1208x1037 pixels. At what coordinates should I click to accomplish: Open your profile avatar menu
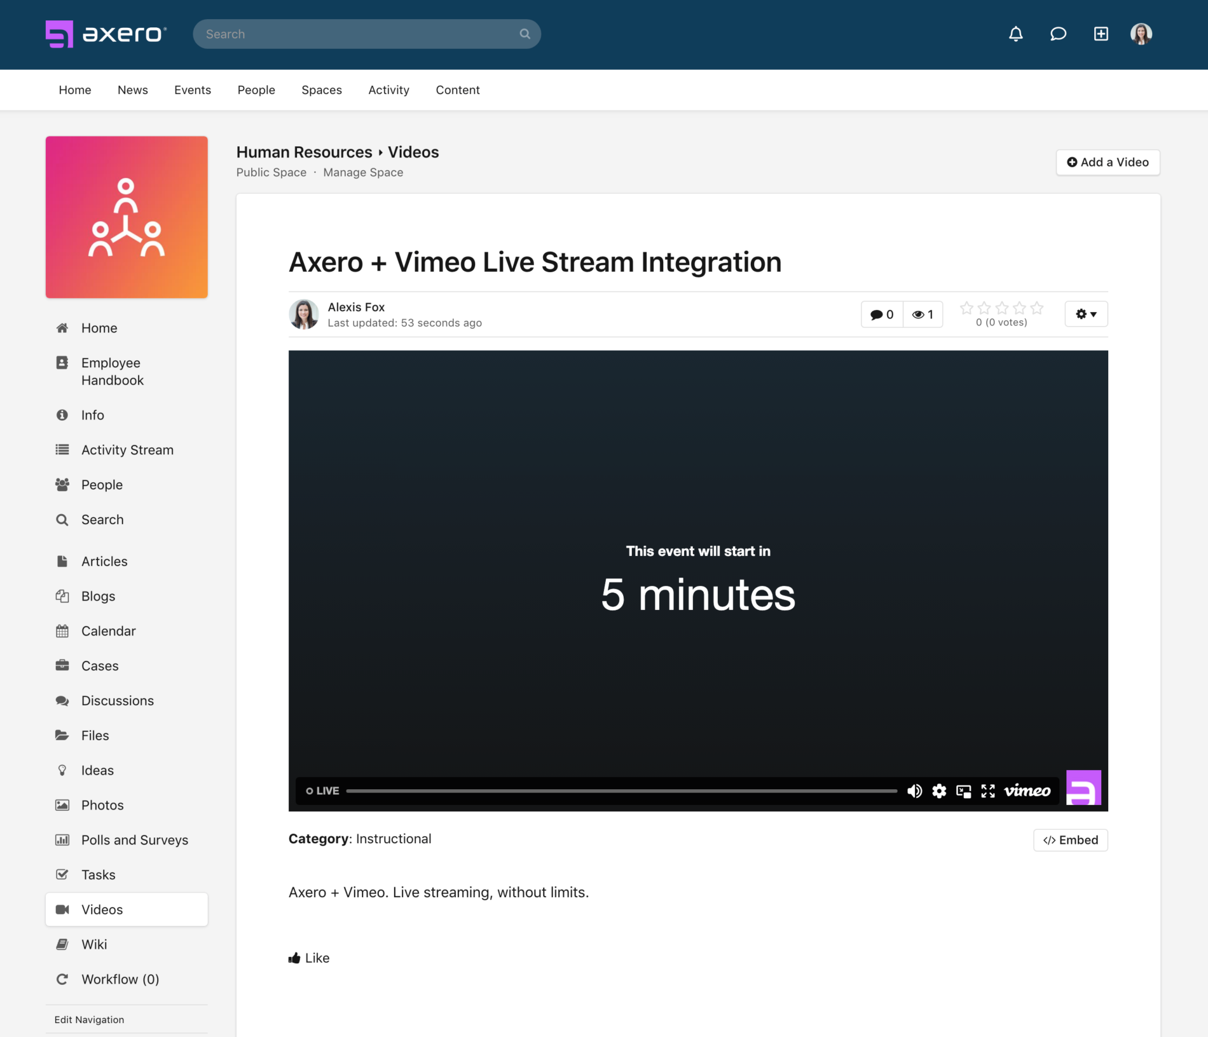[x=1141, y=34]
